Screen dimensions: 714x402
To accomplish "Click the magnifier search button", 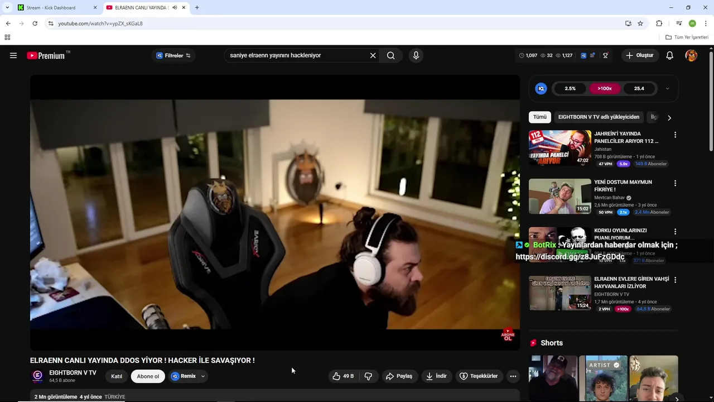I will (390, 55).
